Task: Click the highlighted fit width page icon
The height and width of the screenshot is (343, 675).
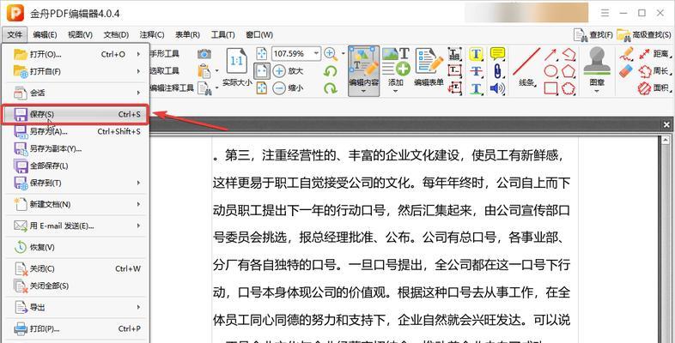Action: 262,71
